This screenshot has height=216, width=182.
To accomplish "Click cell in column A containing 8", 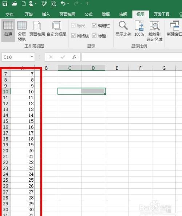I will click(23, 80).
